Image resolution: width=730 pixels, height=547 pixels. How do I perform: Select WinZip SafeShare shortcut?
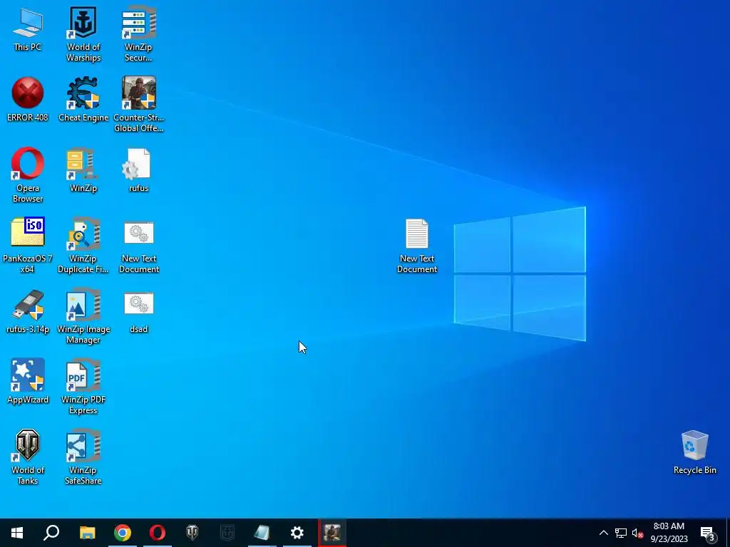pos(83,457)
